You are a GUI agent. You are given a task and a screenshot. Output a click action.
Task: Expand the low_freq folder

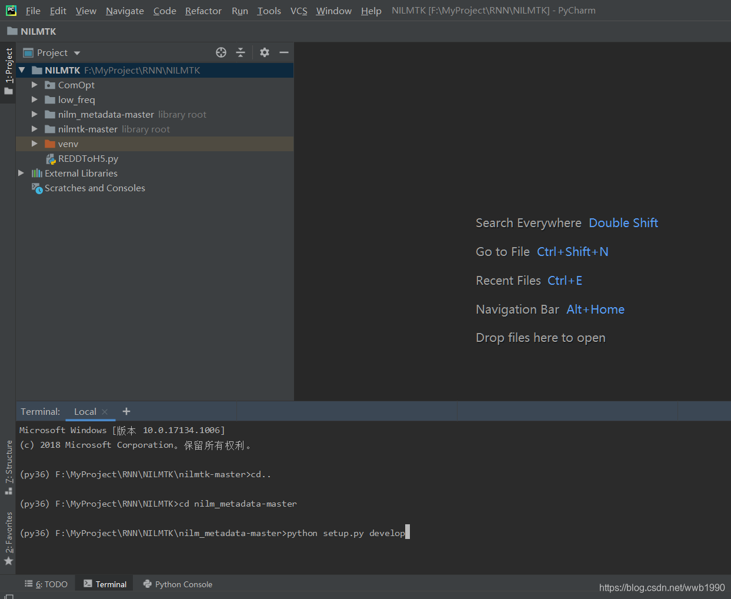coord(34,99)
